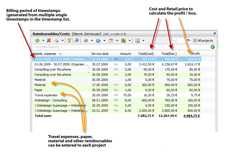
Task: Click the Total sum label
Action: click(43, 116)
